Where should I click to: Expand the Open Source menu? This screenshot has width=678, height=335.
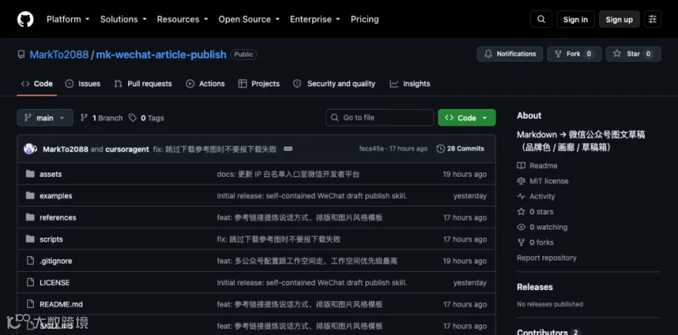[249, 20]
